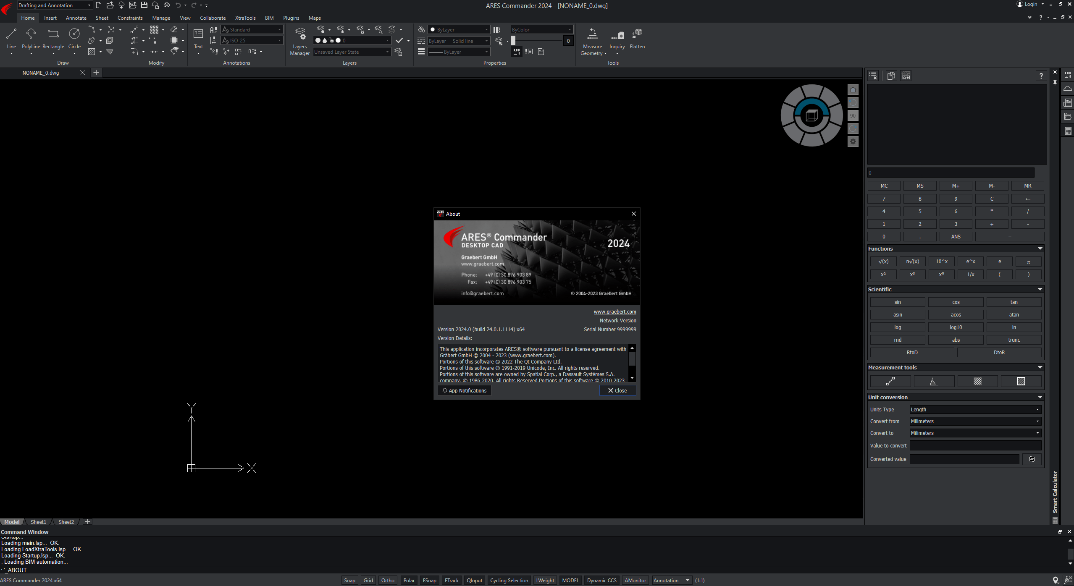Click the Version Details scroll down arrow

[632, 378]
